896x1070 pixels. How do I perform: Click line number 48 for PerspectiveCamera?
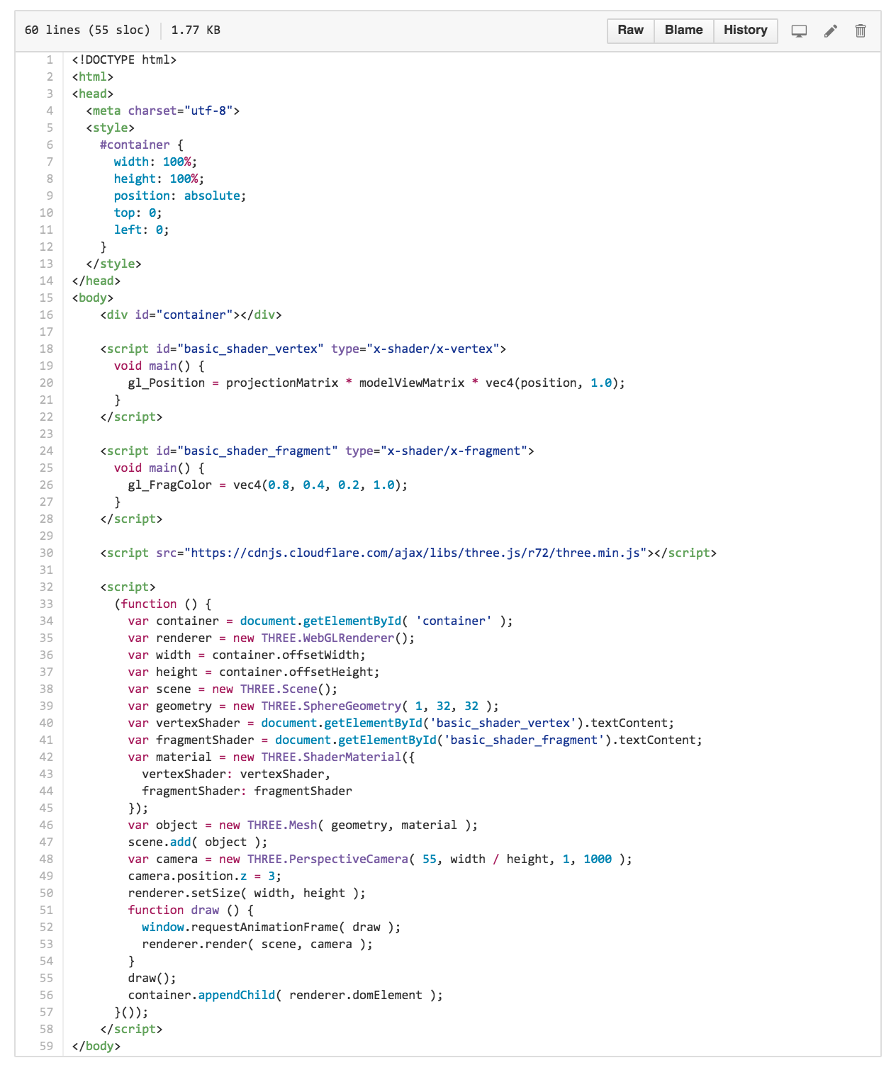pos(47,859)
